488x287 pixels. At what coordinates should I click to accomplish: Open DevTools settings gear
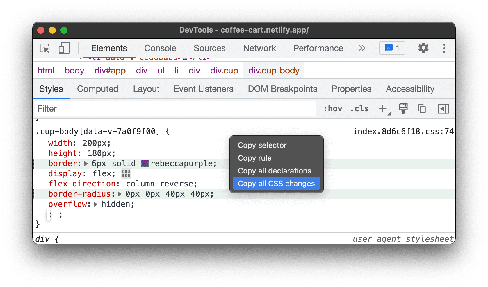423,48
